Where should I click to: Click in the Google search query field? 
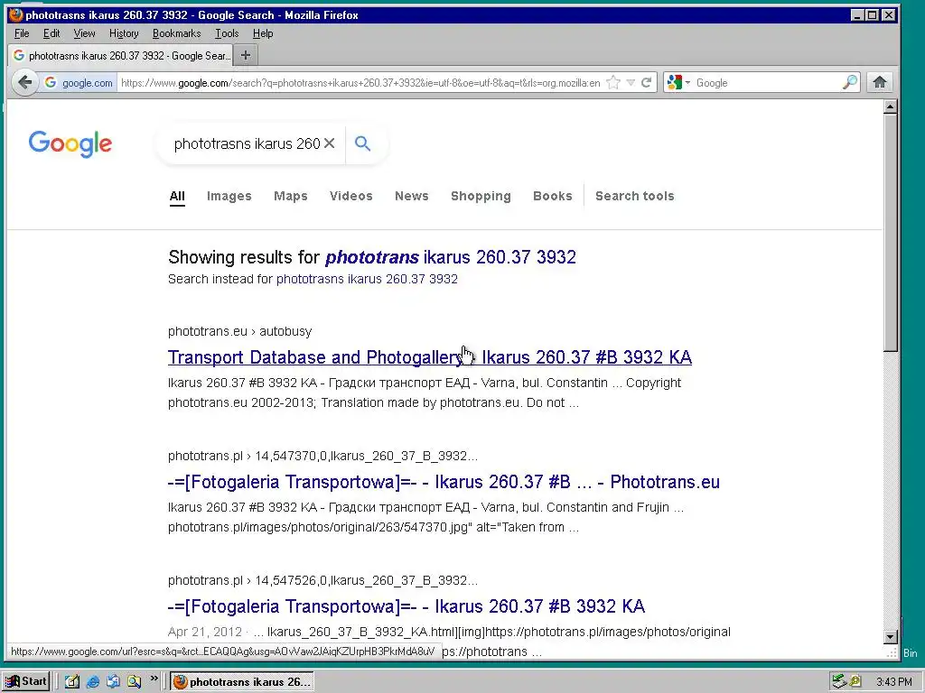(x=247, y=143)
